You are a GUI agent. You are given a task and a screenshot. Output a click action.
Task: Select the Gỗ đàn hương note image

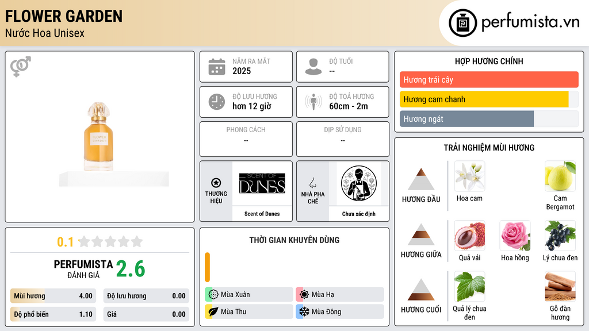tap(560, 287)
